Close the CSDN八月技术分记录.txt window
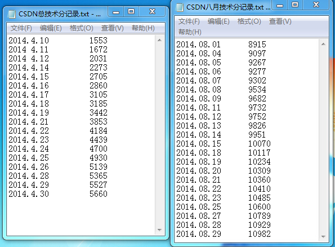 pyautogui.click(x=316, y=5)
